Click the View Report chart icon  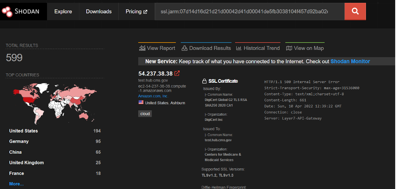click(x=142, y=48)
